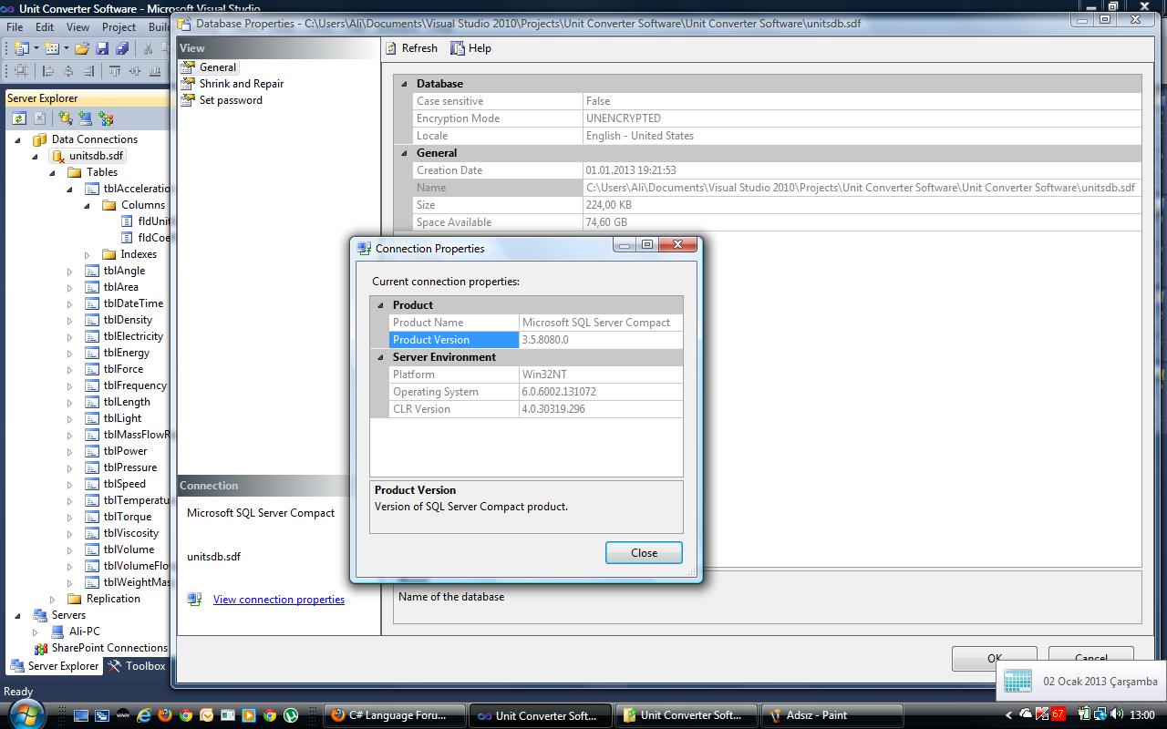
Task: Open uTorrent from quick launch
Action: pyautogui.click(x=291, y=715)
